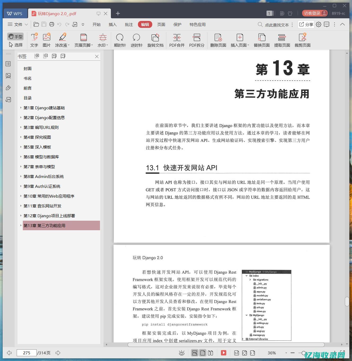Switch to the 插入 ribbon tab

pyautogui.click(x=112, y=24)
